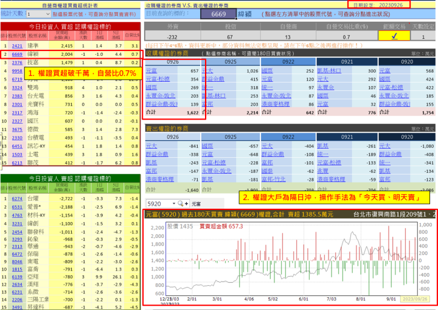Open stock code 6472 保瑞 link
Screen dimensions: 438x310
point(17,254)
